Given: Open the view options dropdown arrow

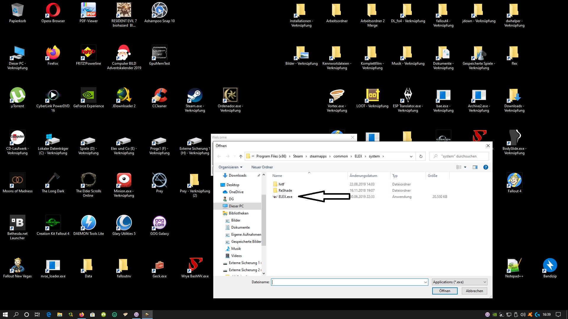Looking at the screenshot, I should 465,167.
